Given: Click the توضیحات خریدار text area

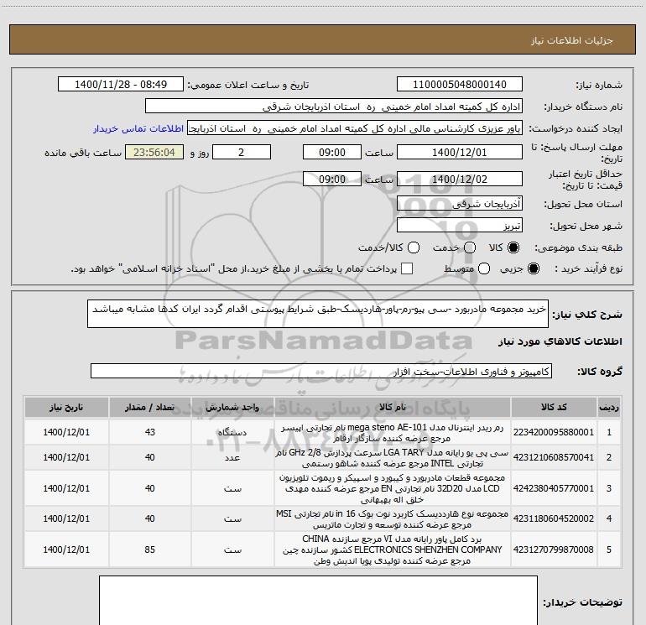Looking at the screenshot, I should coord(318,601).
